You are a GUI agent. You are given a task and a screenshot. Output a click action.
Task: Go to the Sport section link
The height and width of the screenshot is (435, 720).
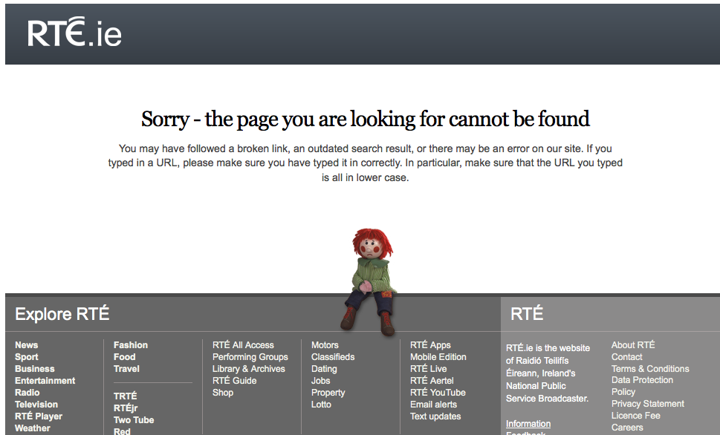[27, 357]
